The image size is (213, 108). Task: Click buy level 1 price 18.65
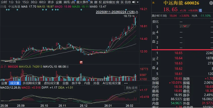click(x=178, y=53)
